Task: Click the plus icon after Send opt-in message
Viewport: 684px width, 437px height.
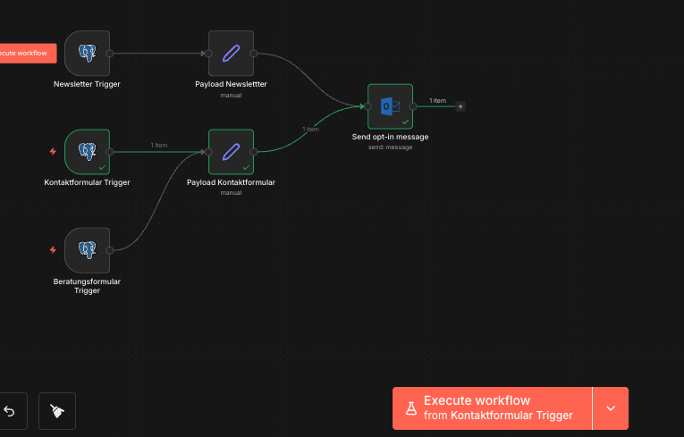Action: click(460, 106)
